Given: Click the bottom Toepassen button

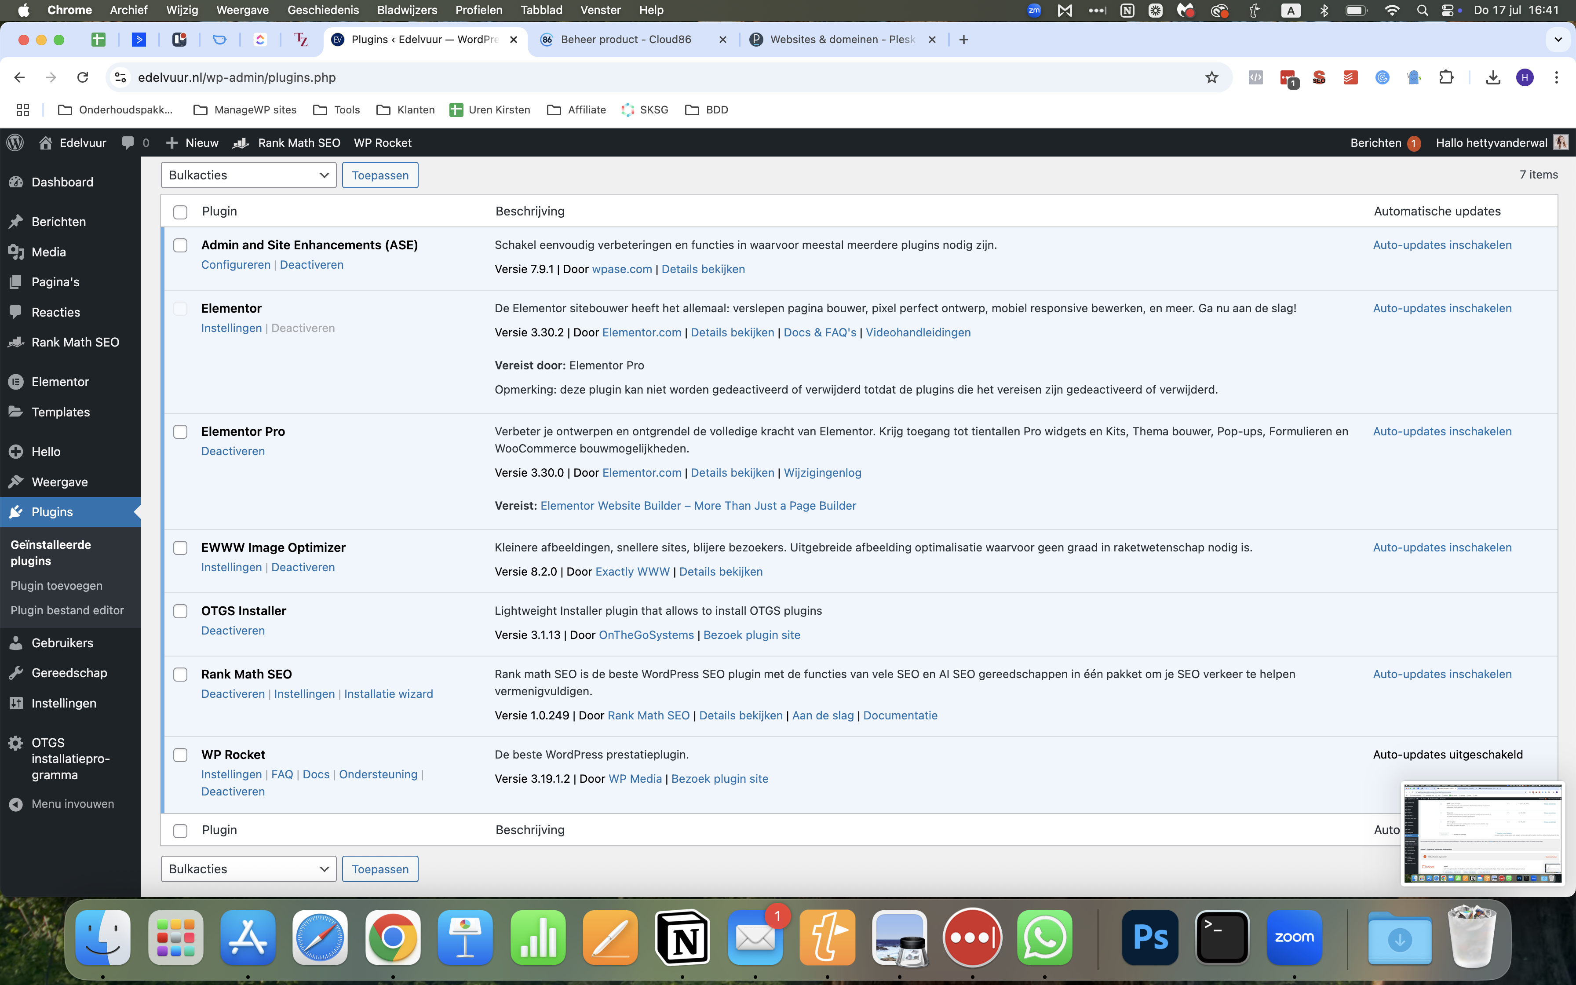Looking at the screenshot, I should 380,869.
